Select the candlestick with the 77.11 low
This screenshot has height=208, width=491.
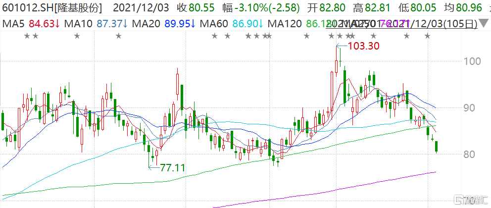click(149, 156)
